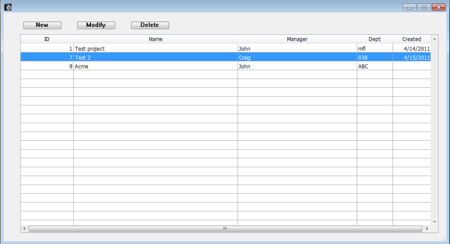Click the Craig manager cell
The width and height of the screenshot is (450, 244).
click(245, 57)
